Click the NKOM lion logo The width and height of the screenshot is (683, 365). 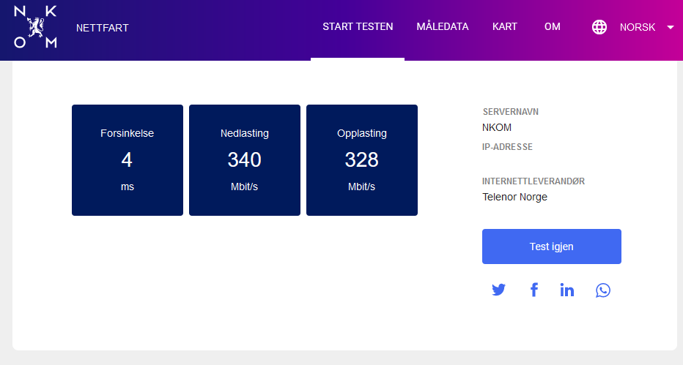pyautogui.click(x=35, y=27)
